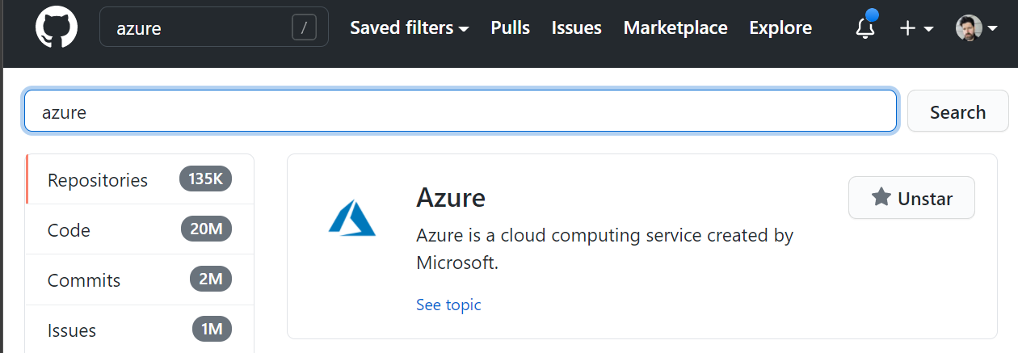Expand the Saved filters dropdown

coord(409,28)
